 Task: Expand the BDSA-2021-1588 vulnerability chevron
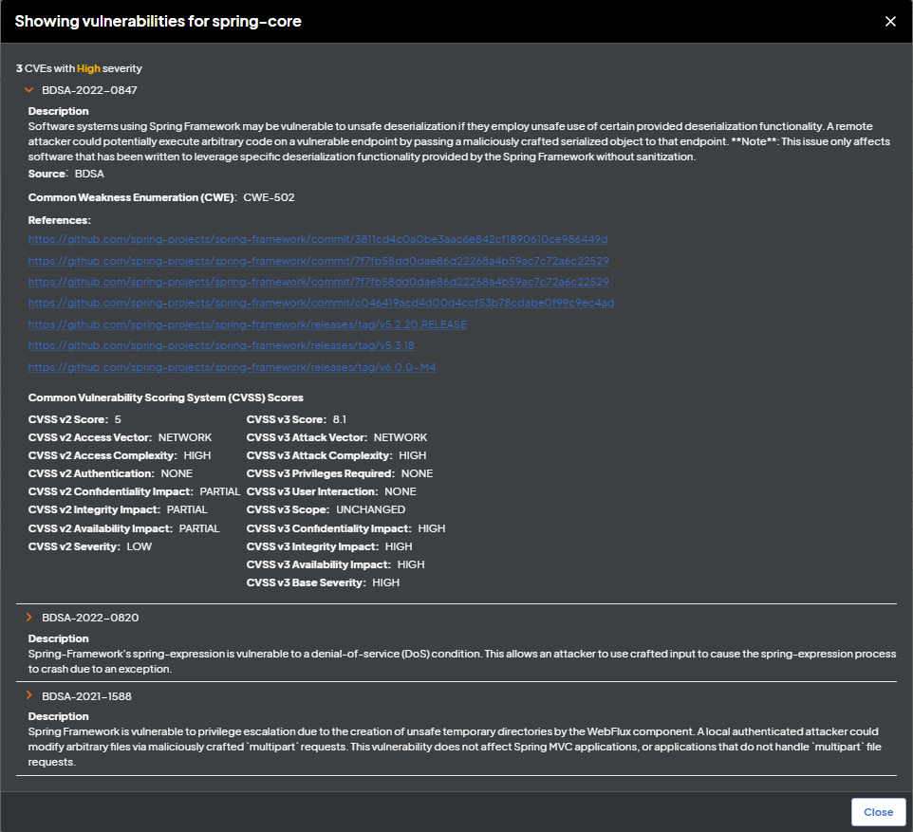pyautogui.click(x=29, y=695)
